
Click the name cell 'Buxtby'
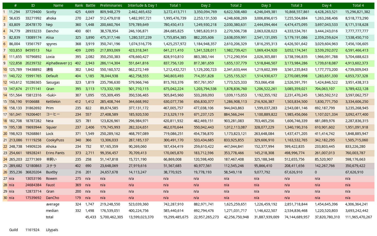pos(52,172)
